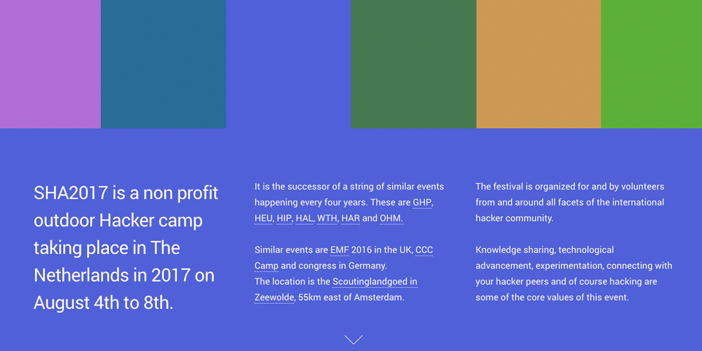Click the dark green color block
Image resolution: width=702 pixels, height=351 pixels.
point(414,64)
